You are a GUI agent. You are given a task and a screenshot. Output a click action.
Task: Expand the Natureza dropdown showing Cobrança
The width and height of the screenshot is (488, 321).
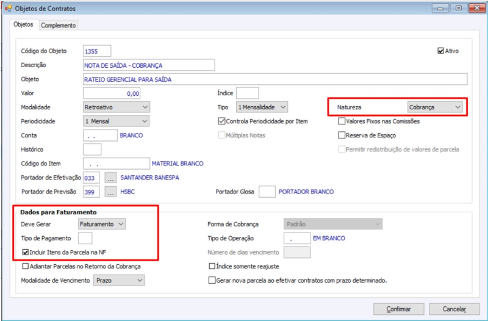pyautogui.click(x=435, y=107)
